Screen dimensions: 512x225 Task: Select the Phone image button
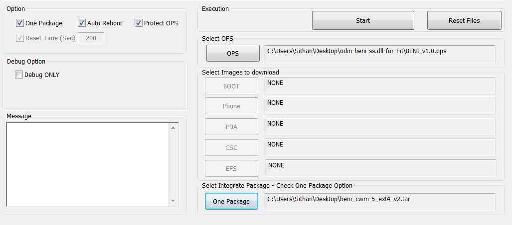231,106
